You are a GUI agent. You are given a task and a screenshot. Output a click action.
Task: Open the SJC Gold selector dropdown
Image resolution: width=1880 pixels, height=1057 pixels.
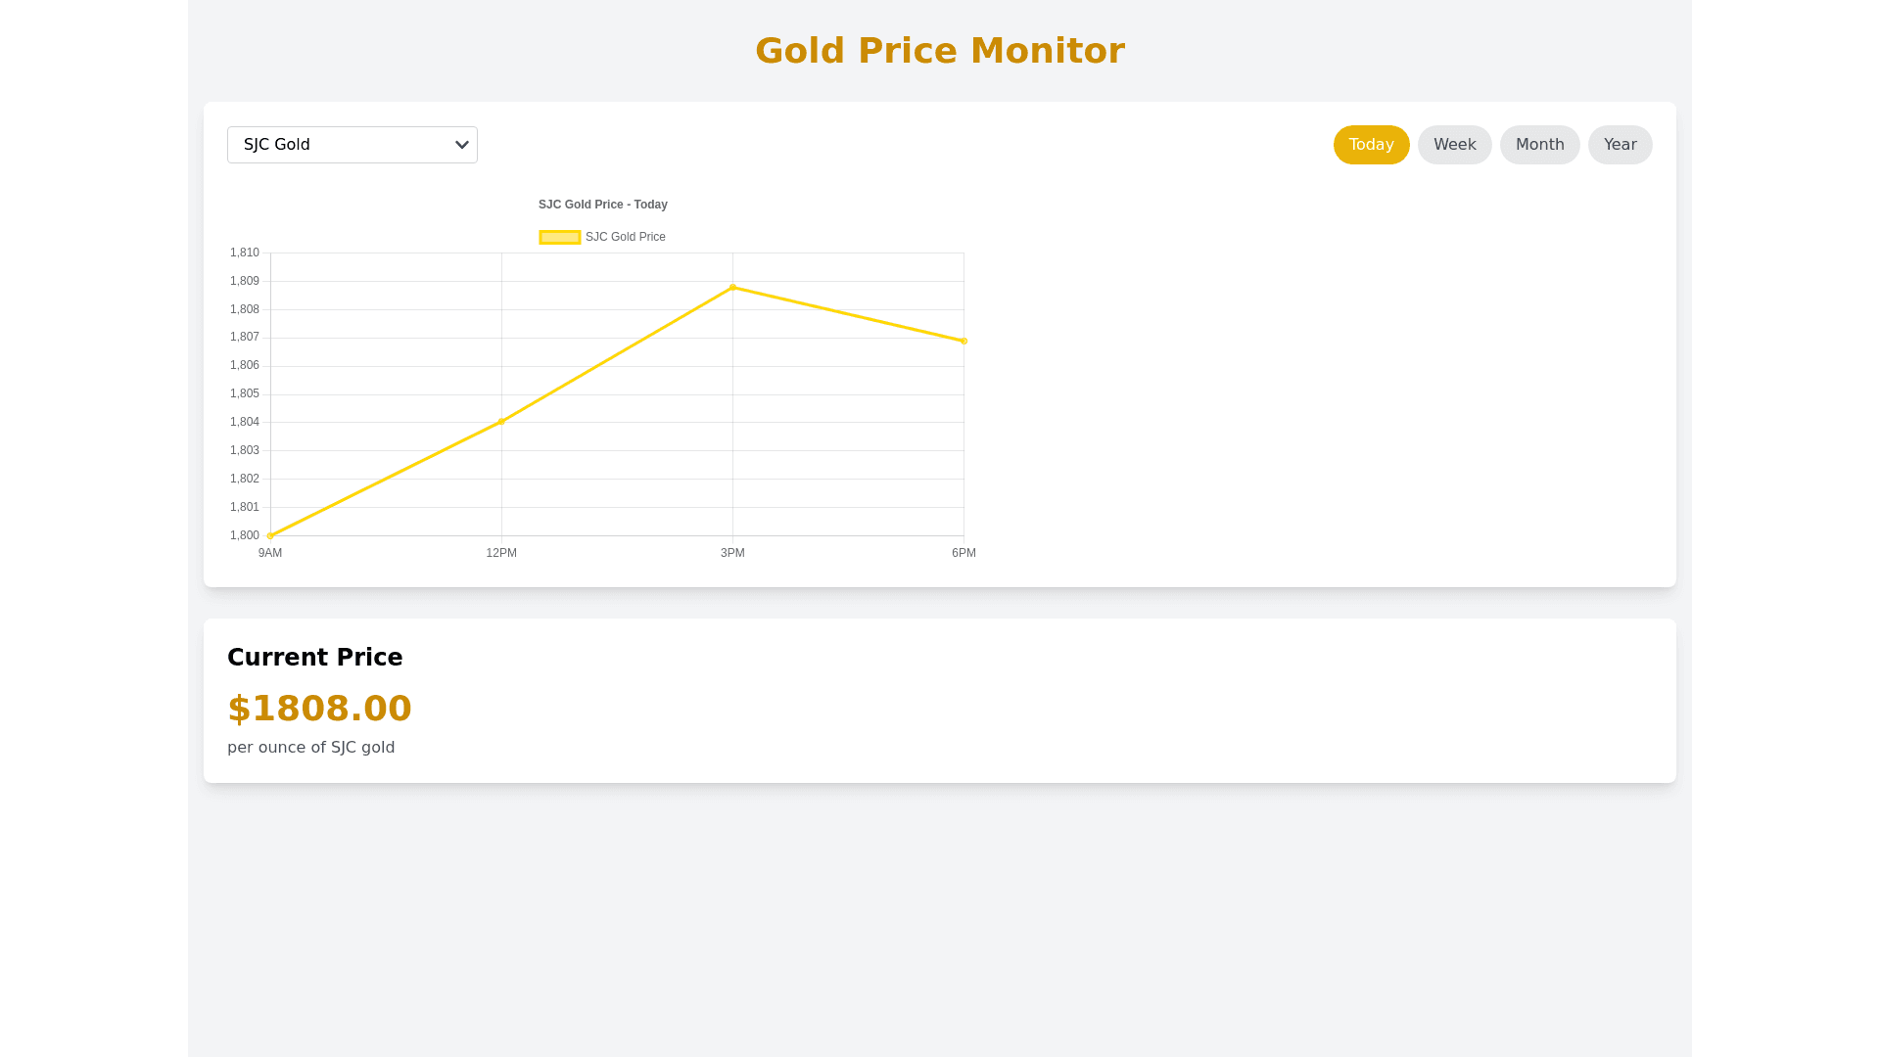pyautogui.click(x=352, y=145)
